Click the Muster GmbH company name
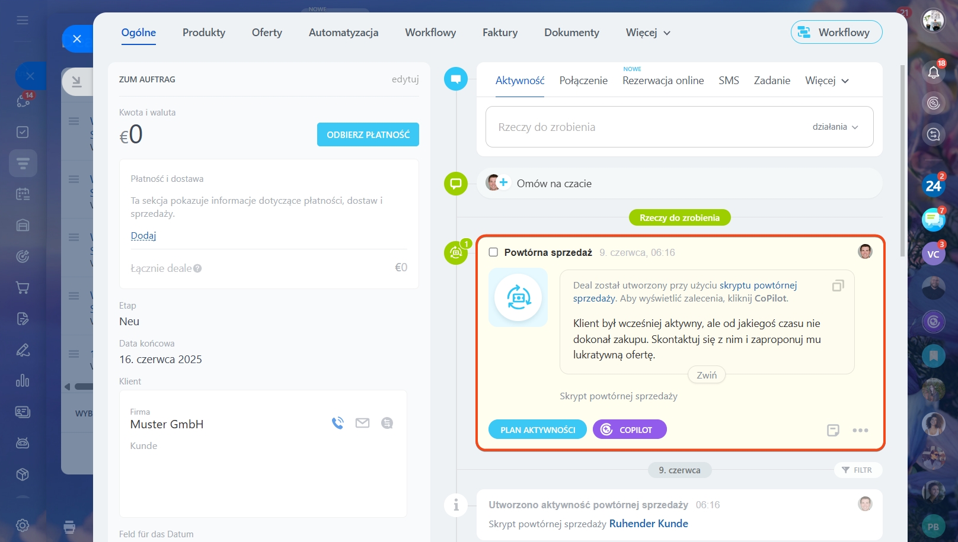Viewport: 958px width, 542px height. coord(167,424)
